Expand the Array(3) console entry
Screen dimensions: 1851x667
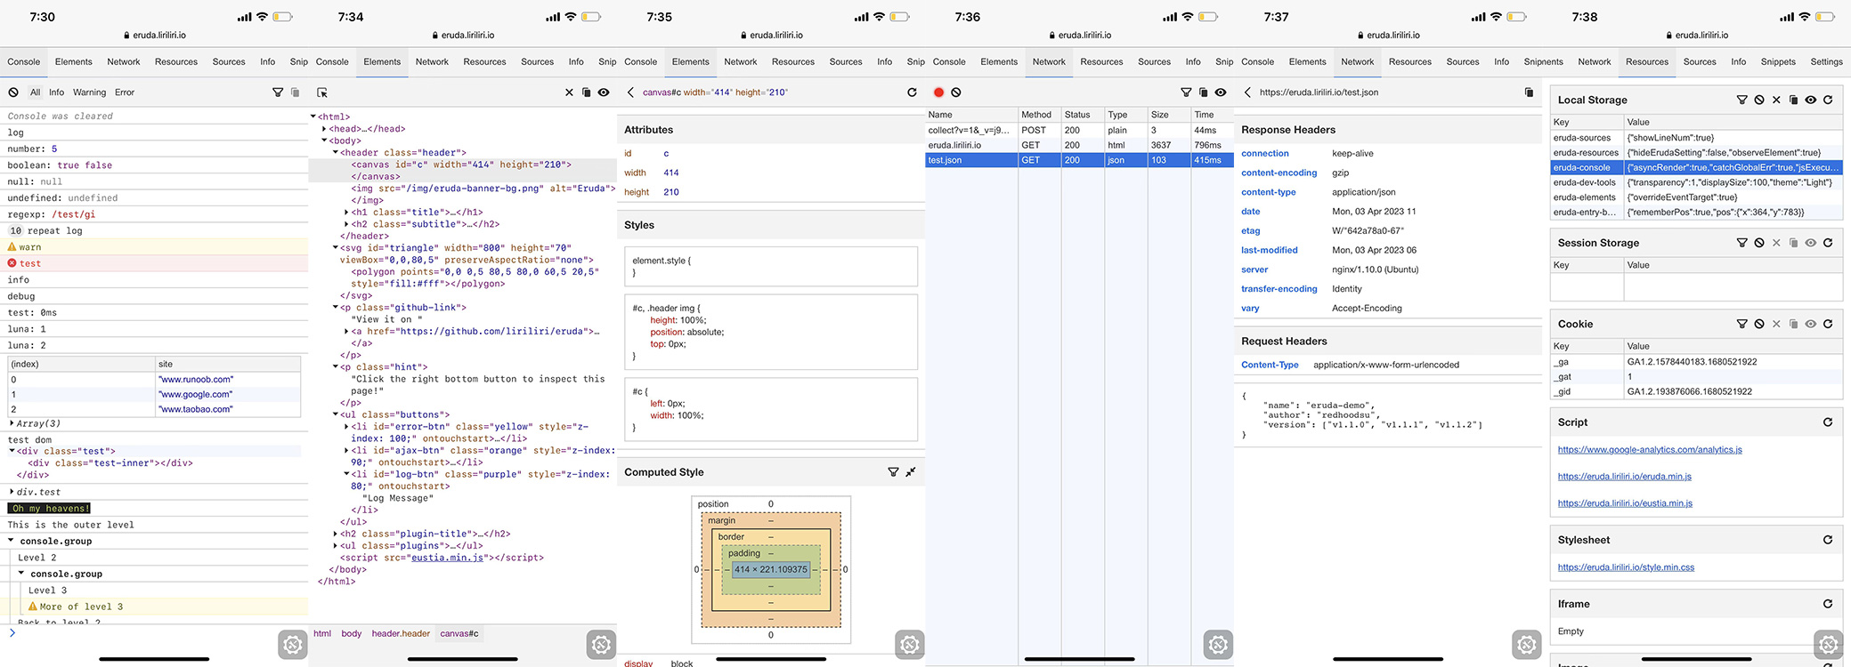click(12, 423)
